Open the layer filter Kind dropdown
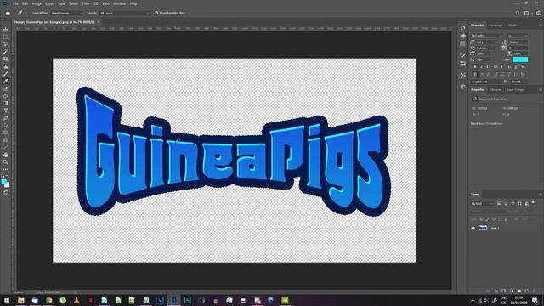 pos(482,204)
